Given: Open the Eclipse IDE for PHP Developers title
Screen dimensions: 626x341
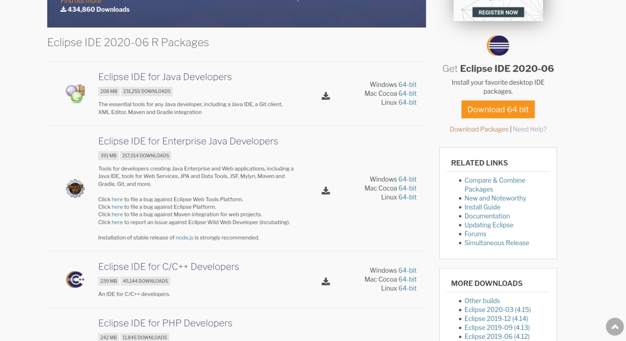Looking at the screenshot, I should pos(165,323).
